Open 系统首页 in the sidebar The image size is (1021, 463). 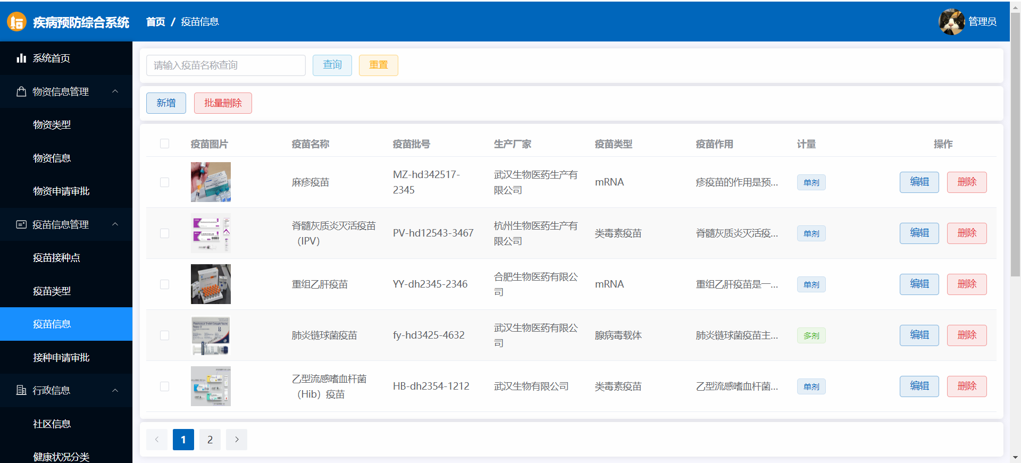[66, 58]
